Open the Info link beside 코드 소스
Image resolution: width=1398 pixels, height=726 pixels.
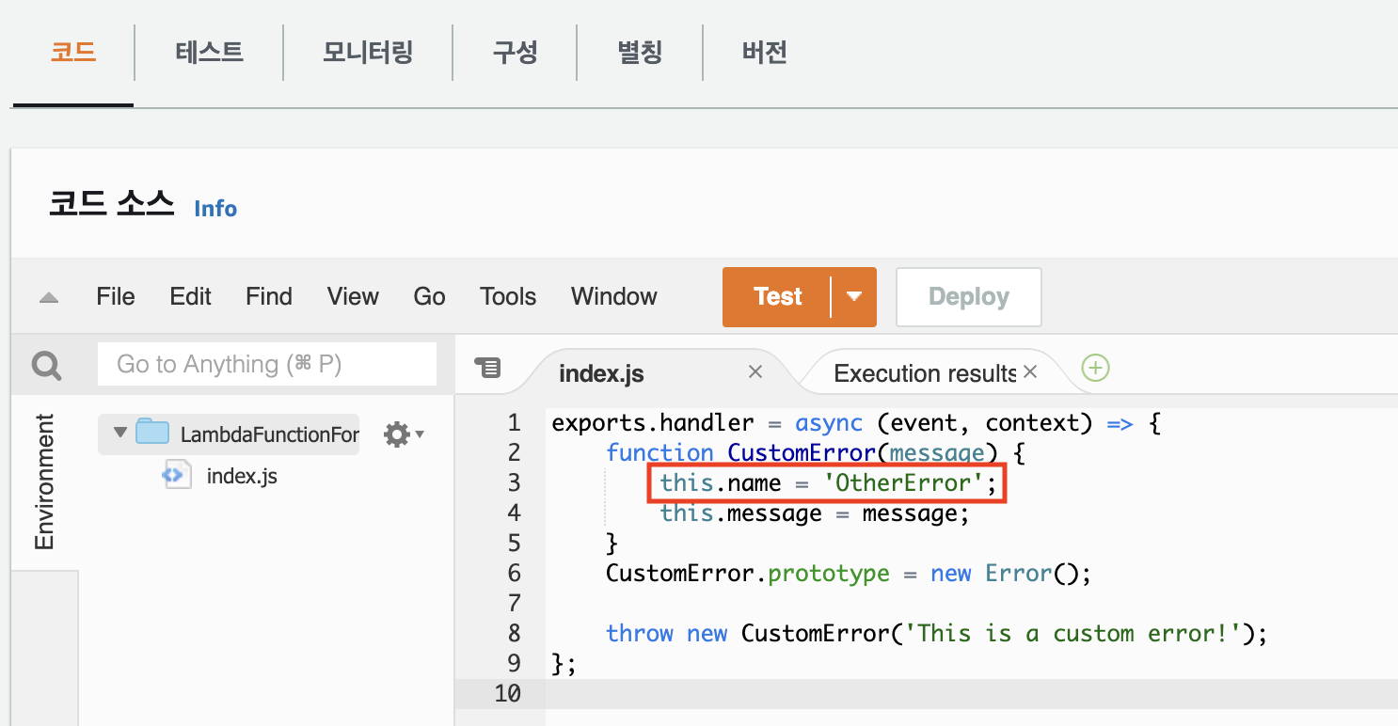pos(215,208)
